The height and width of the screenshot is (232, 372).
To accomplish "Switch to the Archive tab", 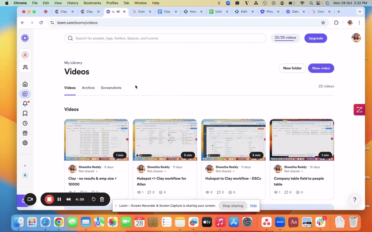I will point(88,88).
